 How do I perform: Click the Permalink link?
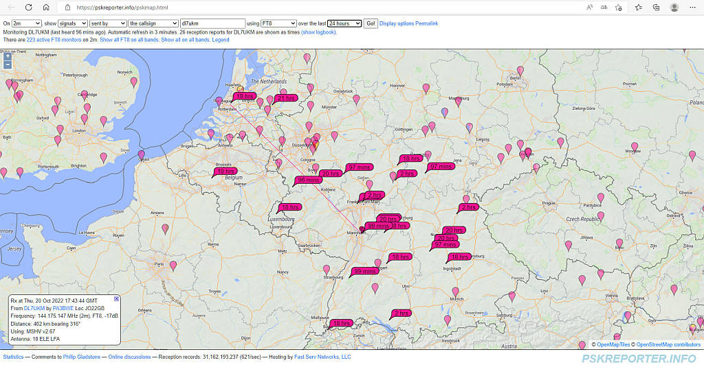[x=426, y=23]
